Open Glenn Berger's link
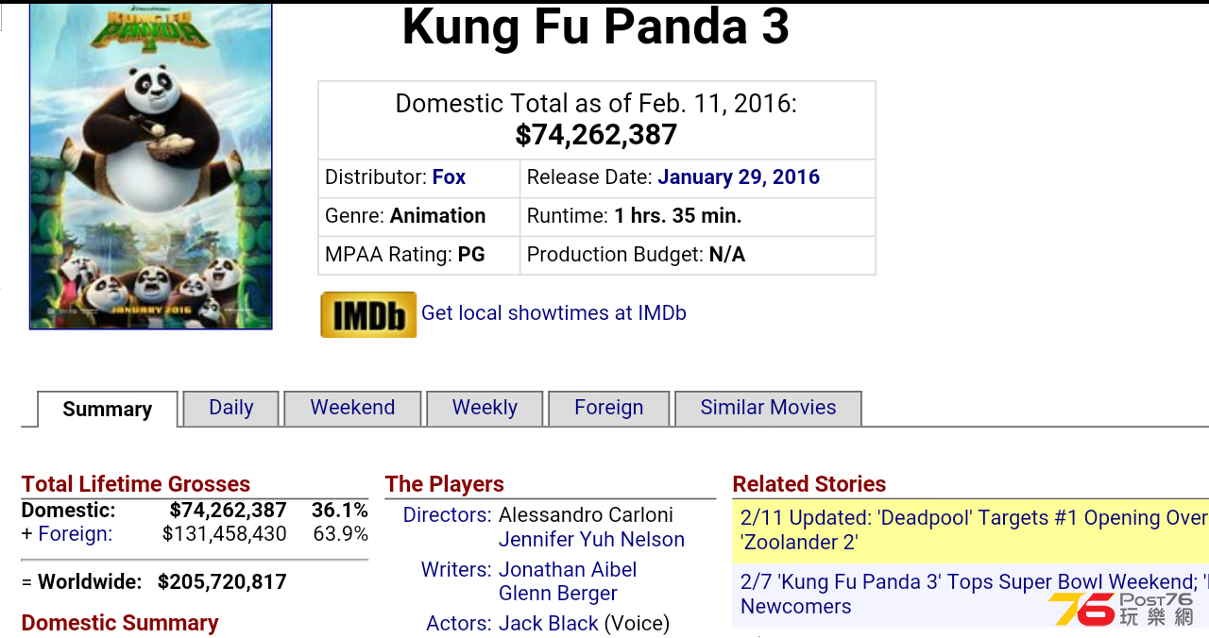 (x=558, y=594)
